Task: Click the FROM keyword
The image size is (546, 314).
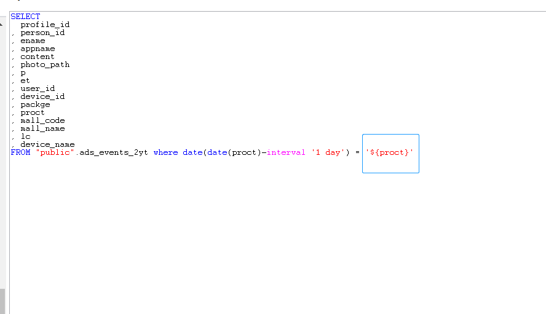Action: [20, 152]
